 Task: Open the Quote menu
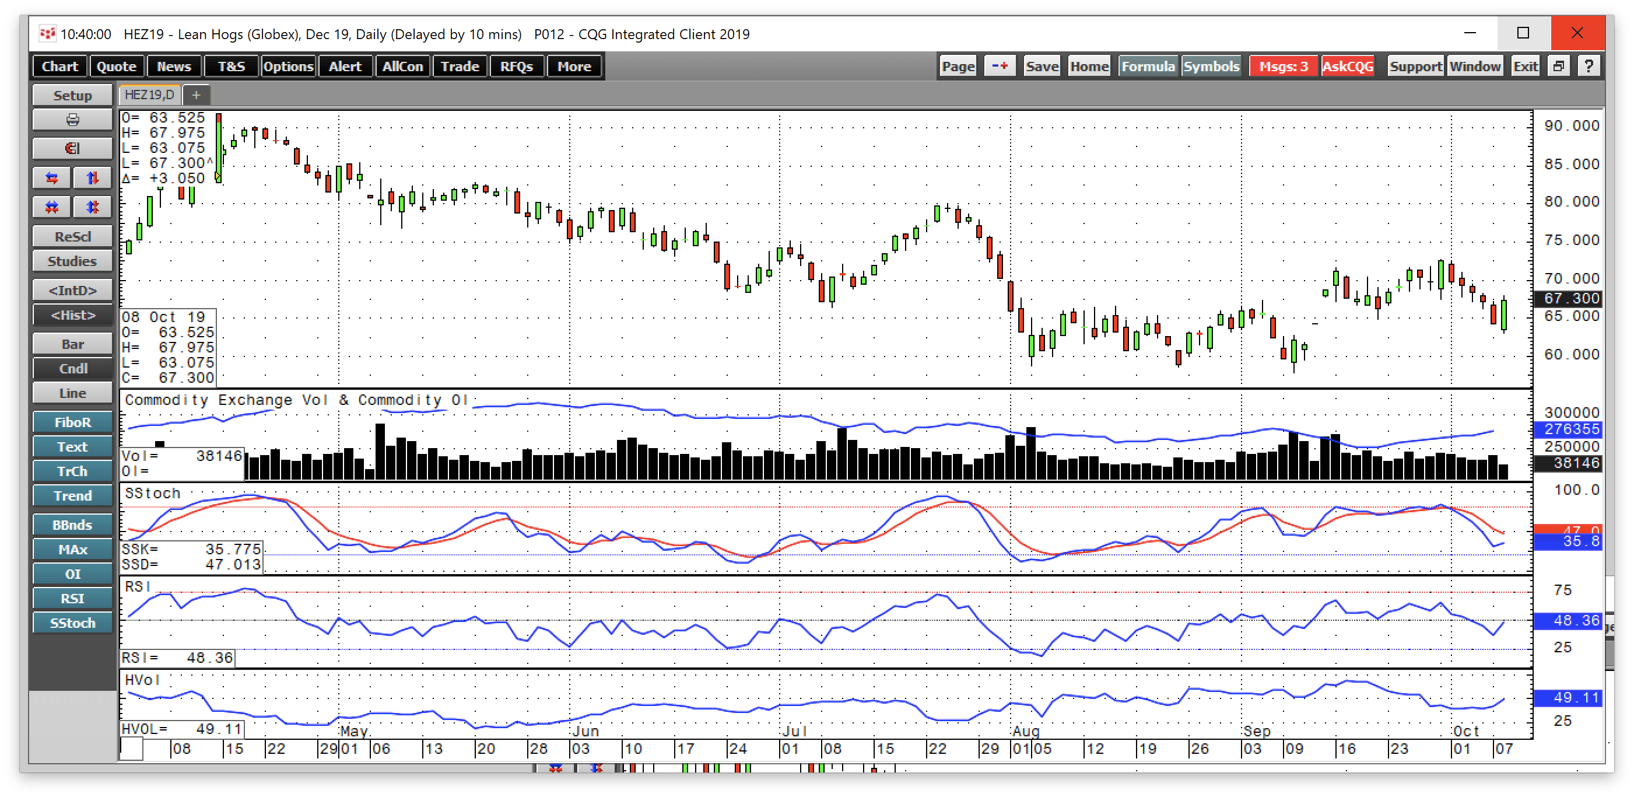[x=116, y=66]
